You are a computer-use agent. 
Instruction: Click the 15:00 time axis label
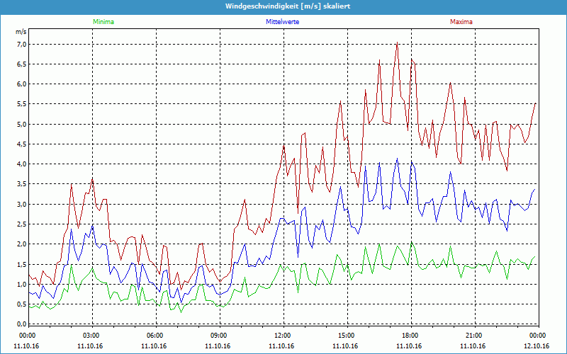(345, 336)
